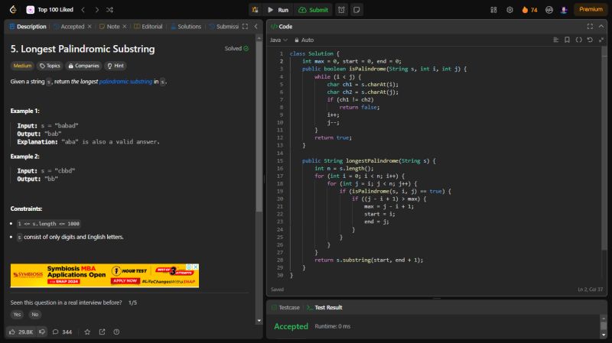Viewport: 612px width, 343px height.
Task: Click the Medium difficulty badge
Action: (22, 66)
